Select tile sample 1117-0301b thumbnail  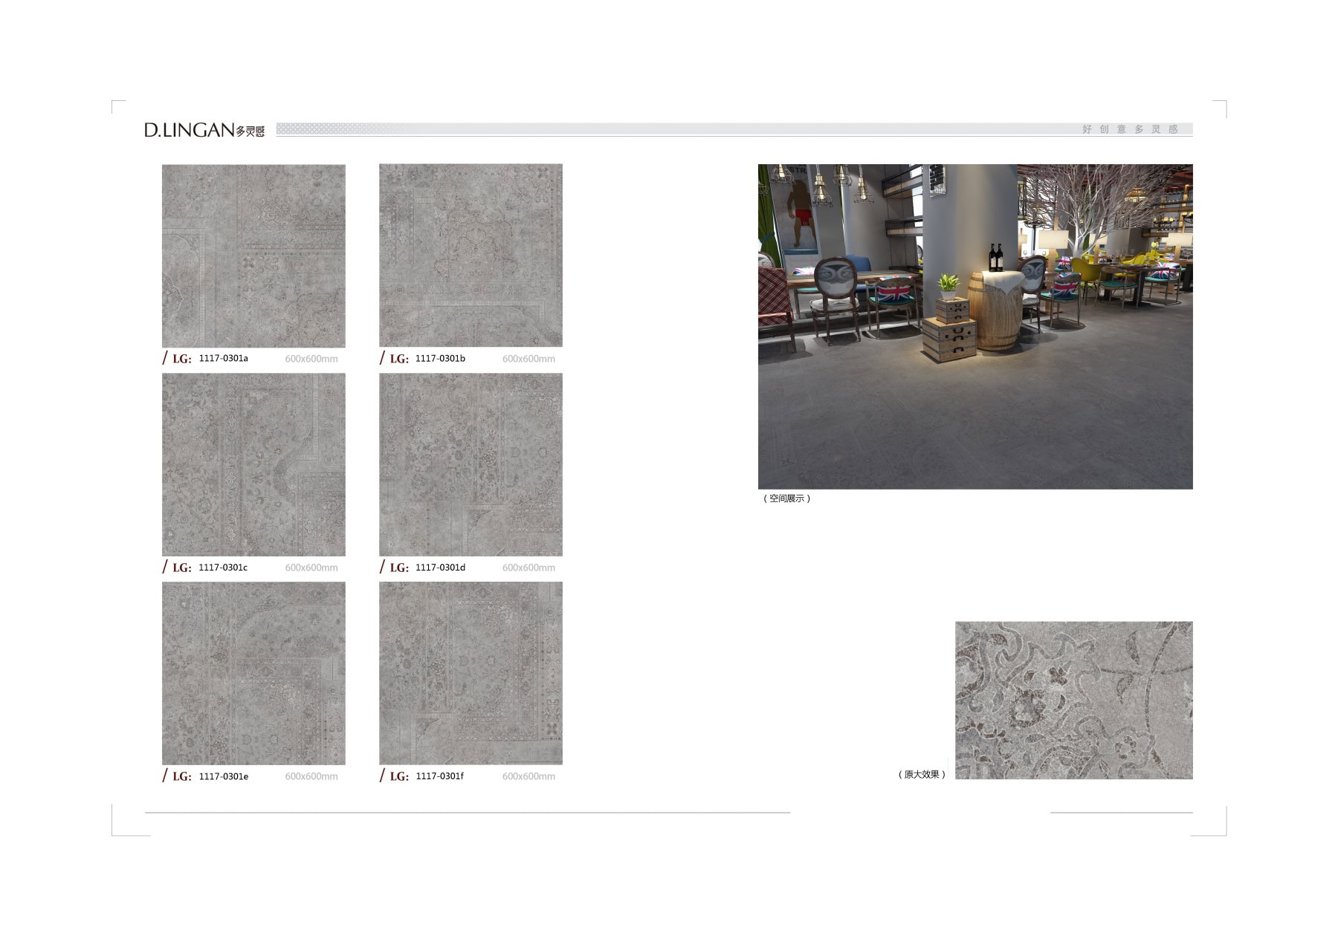coord(471,256)
